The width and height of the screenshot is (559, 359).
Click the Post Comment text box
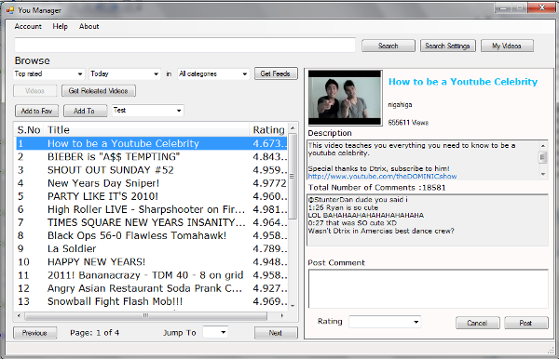(429, 288)
